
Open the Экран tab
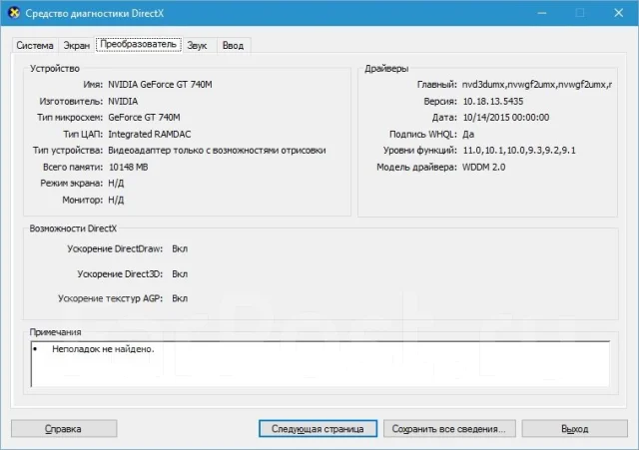[76, 45]
